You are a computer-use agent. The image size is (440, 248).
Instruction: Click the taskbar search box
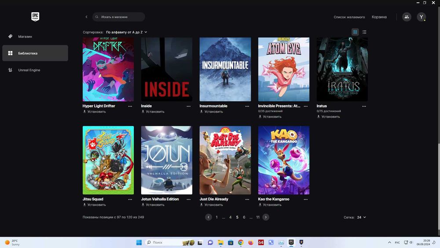tap(170, 242)
